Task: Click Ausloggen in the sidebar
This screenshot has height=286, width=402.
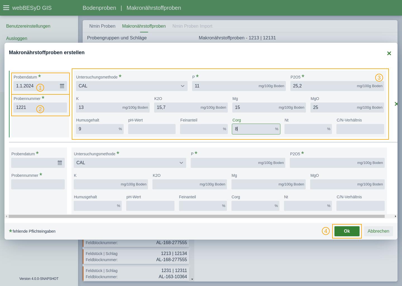Action: pos(17,39)
